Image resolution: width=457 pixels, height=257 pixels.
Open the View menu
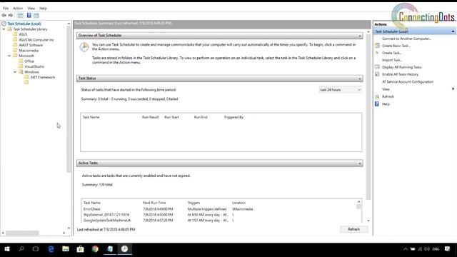[31, 8]
